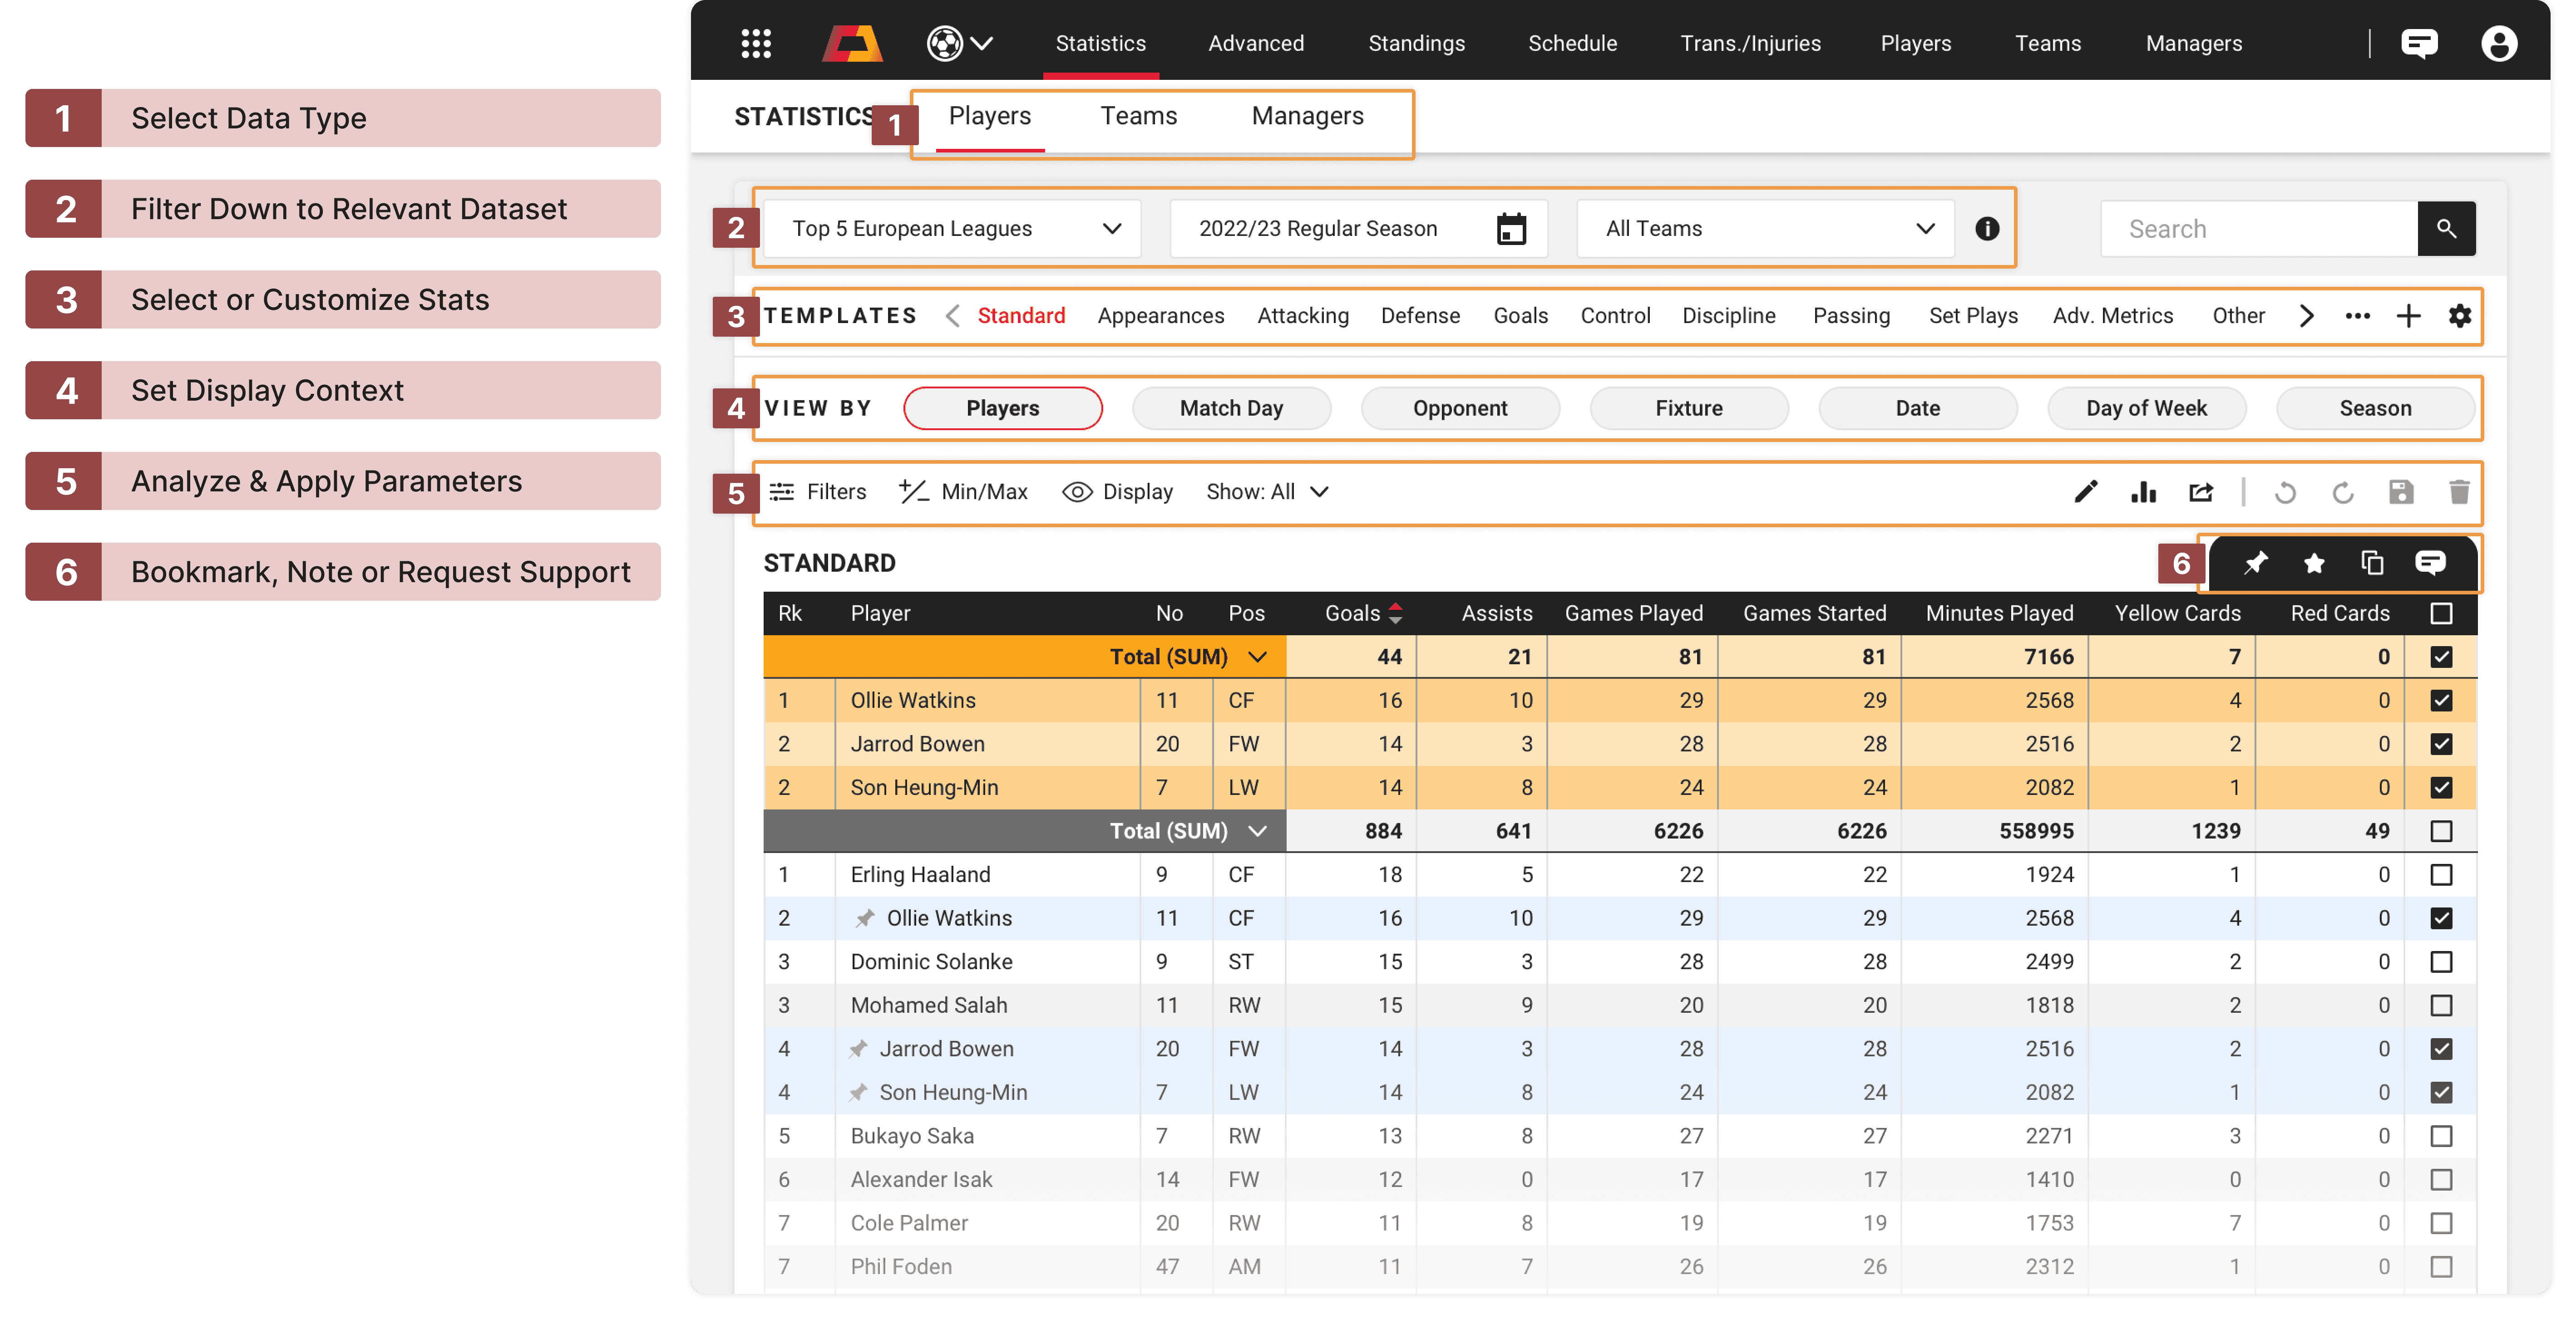The image size is (2576, 1324).
Task: Uncheck Jarrod Bowen in the pinned section
Action: [x=2441, y=743]
